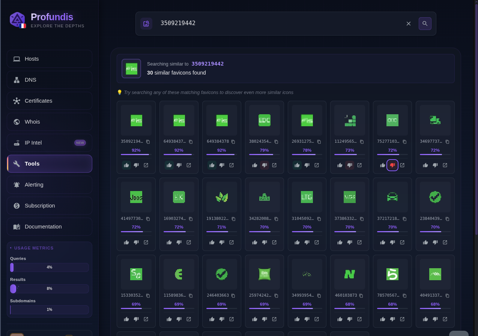
Task: Copy hash of the EDC favicon
Action: [x=276, y=142]
